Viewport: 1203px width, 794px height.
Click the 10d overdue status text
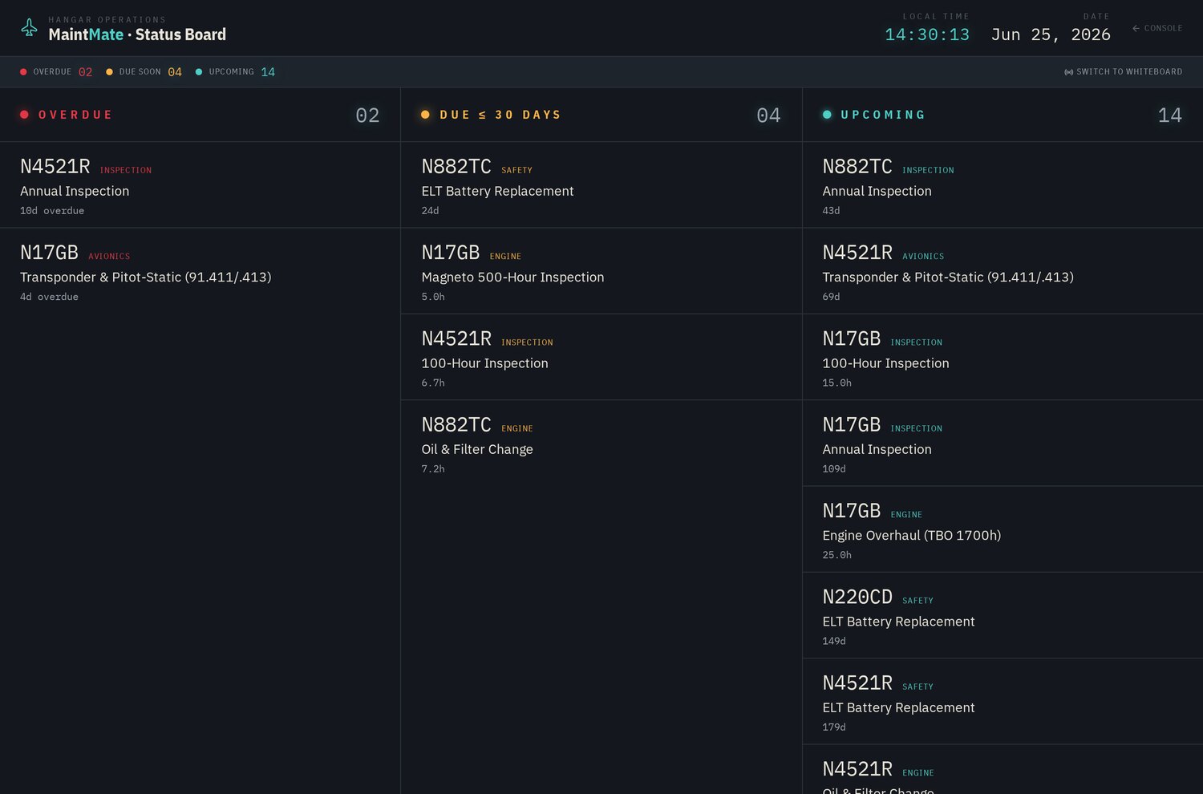point(52,211)
